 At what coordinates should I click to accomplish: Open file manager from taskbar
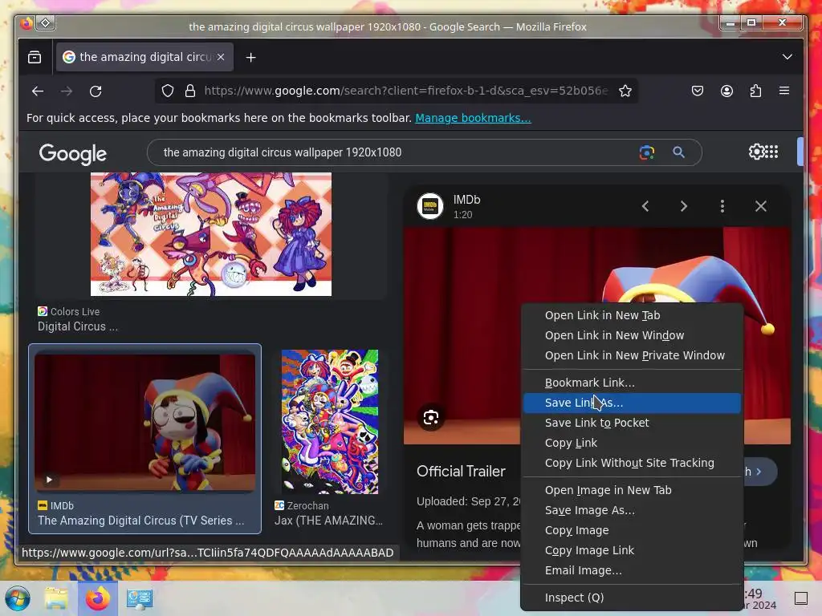pos(56,598)
